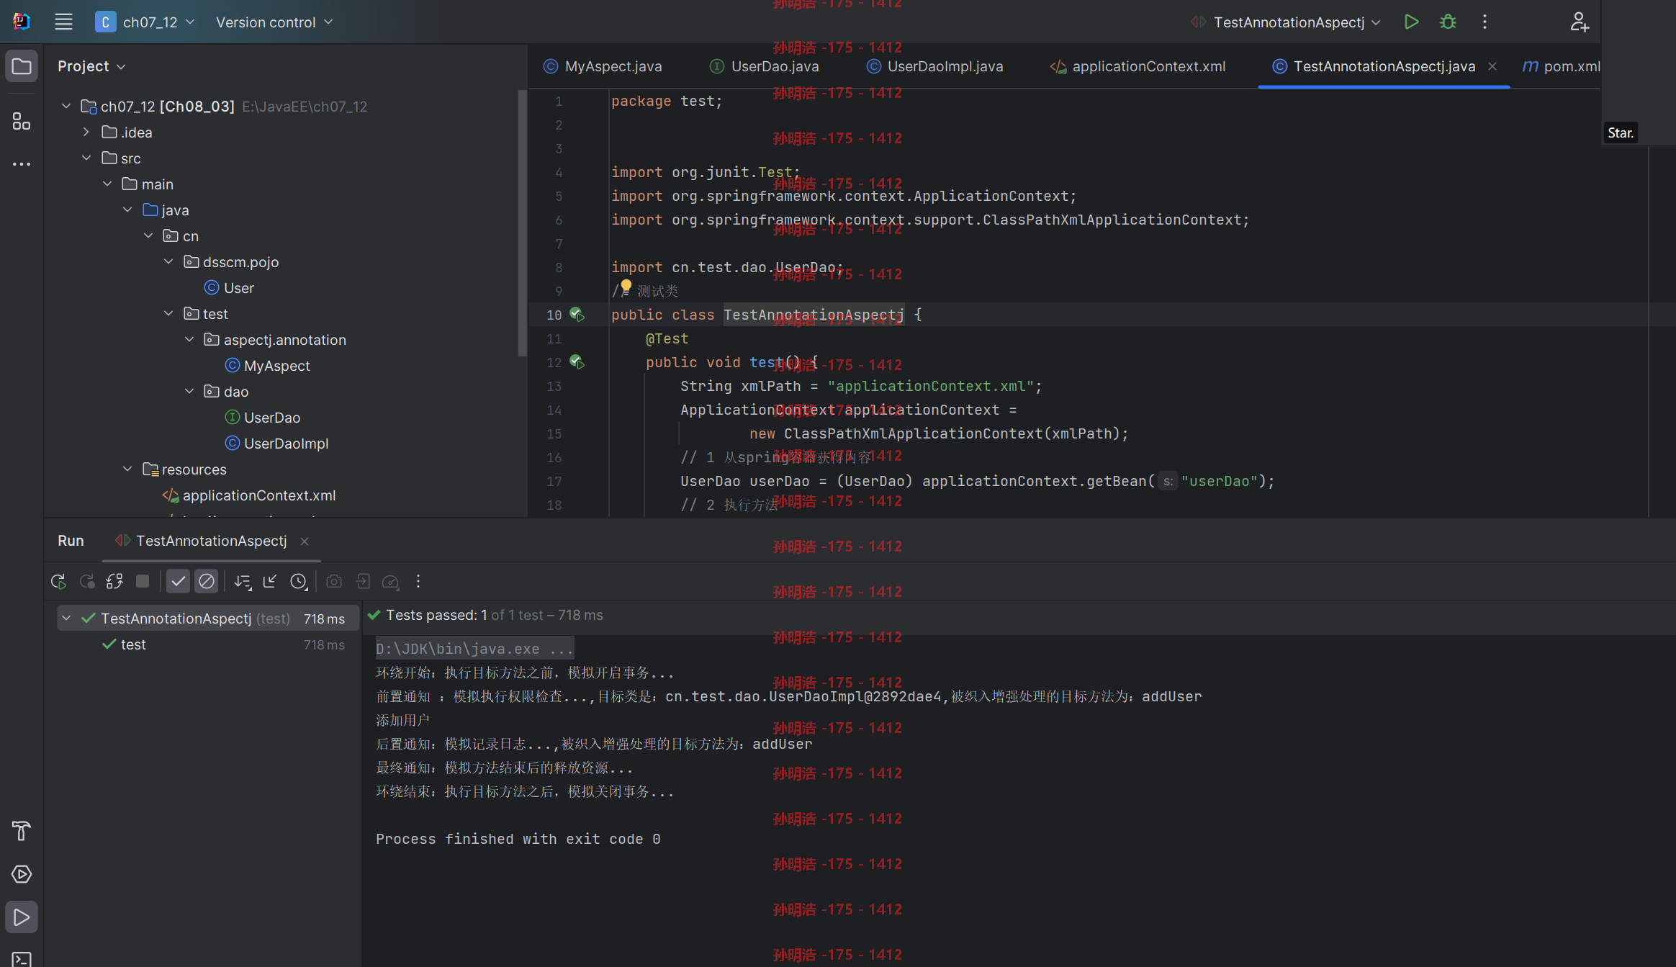1676x967 pixels.
Task: Stop the running process
Action: click(143, 581)
